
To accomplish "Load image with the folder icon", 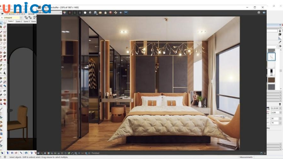I will click(100, 13).
